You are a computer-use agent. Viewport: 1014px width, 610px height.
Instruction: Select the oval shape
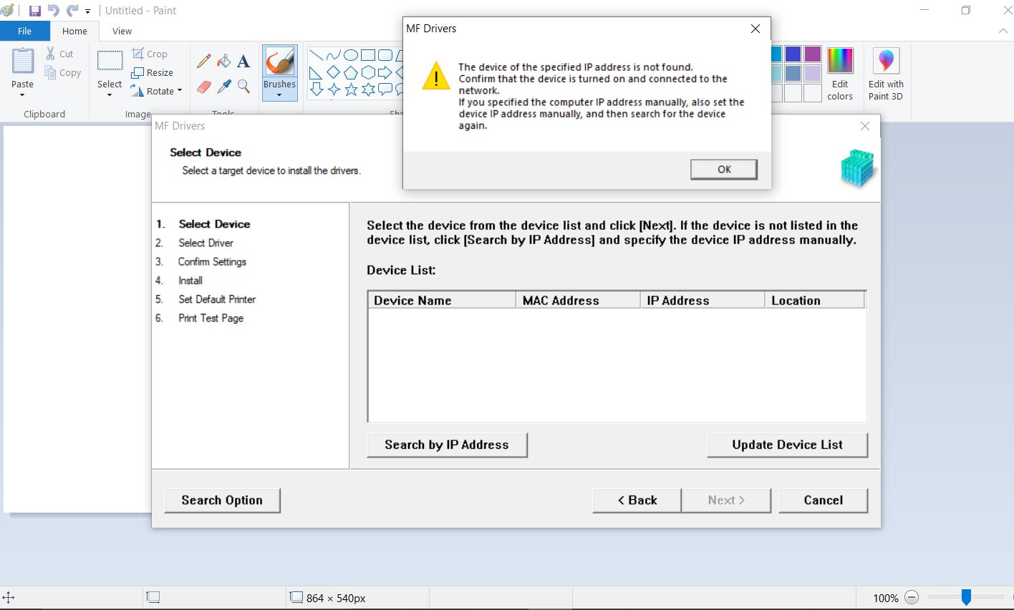coord(349,54)
